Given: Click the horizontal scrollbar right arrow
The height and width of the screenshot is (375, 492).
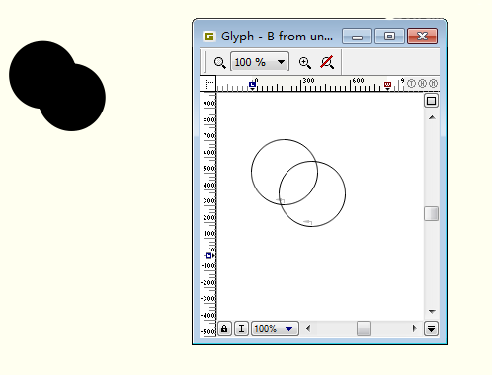Looking at the screenshot, I should pyautogui.click(x=414, y=328).
